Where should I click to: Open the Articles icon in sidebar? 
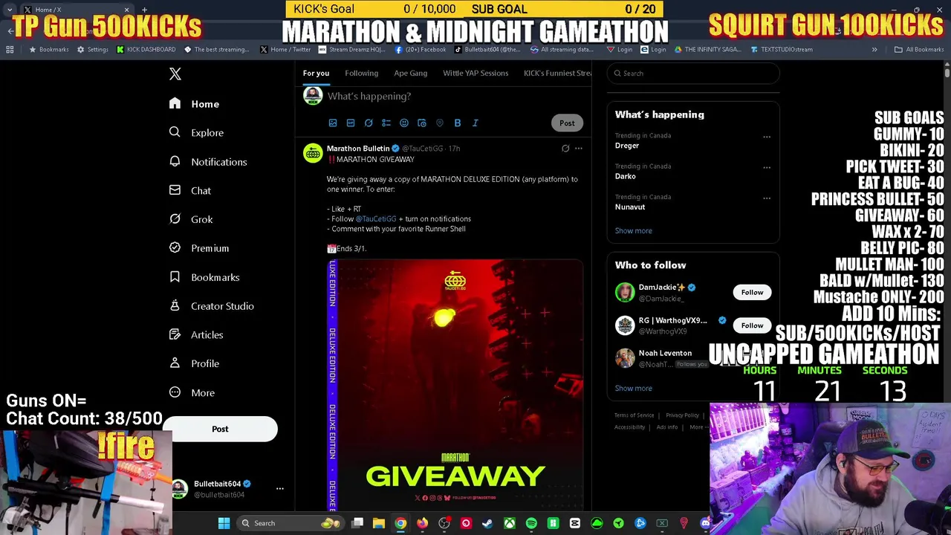click(175, 334)
